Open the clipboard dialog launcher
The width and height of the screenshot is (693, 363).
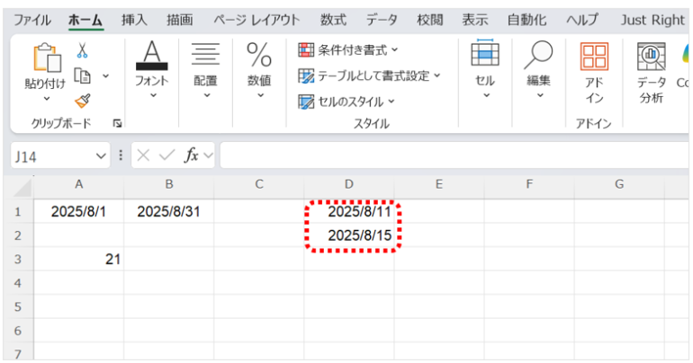117,123
